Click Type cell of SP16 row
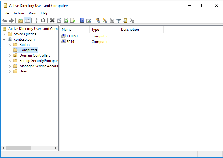Viewport: 223px width, 158px height. click(100, 42)
